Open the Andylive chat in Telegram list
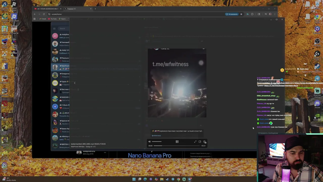 point(60,36)
